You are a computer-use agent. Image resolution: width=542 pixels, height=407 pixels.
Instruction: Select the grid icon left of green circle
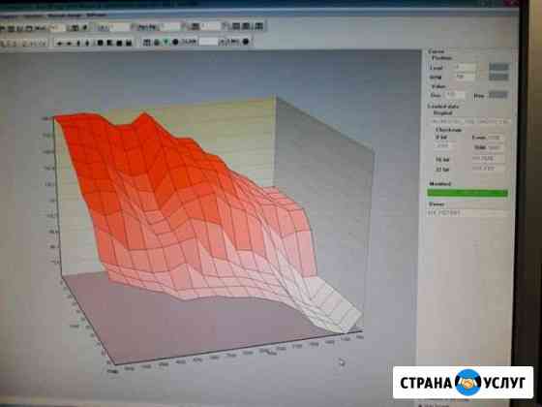(147, 43)
